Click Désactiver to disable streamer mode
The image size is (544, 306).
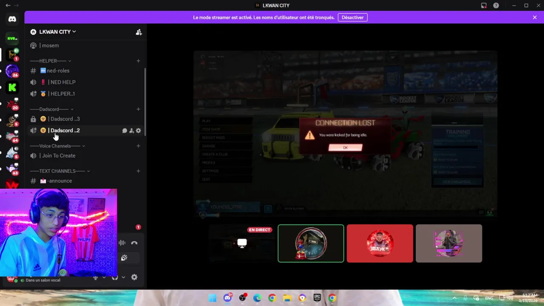[x=353, y=17]
